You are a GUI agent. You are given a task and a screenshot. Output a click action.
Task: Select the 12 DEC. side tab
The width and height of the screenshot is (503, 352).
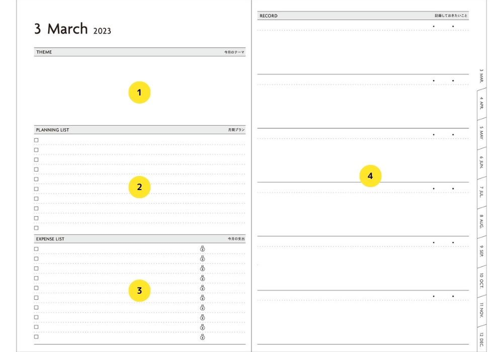(x=481, y=339)
